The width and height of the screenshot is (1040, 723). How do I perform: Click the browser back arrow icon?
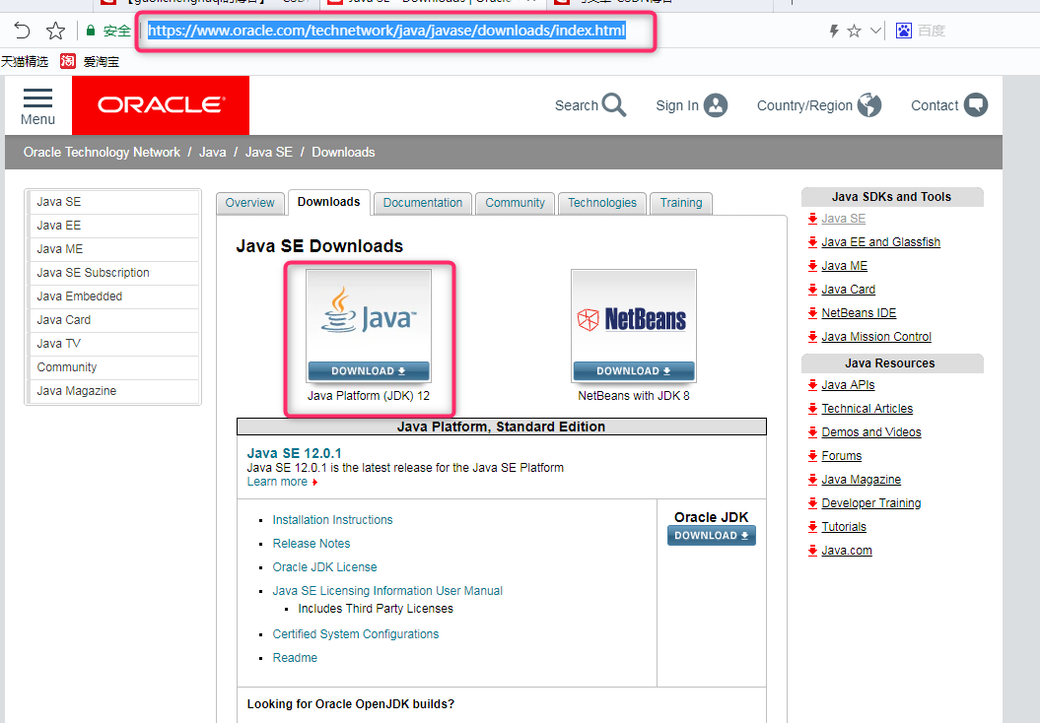click(x=22, y=31)
